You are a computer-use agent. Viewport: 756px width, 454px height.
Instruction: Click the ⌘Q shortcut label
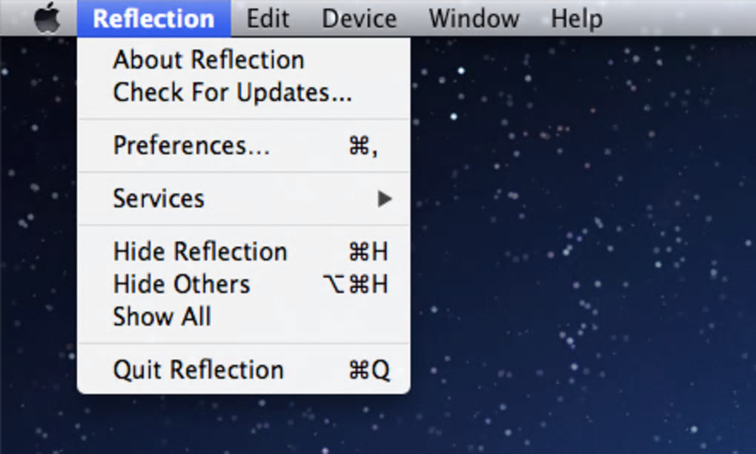tap(368, 369)
